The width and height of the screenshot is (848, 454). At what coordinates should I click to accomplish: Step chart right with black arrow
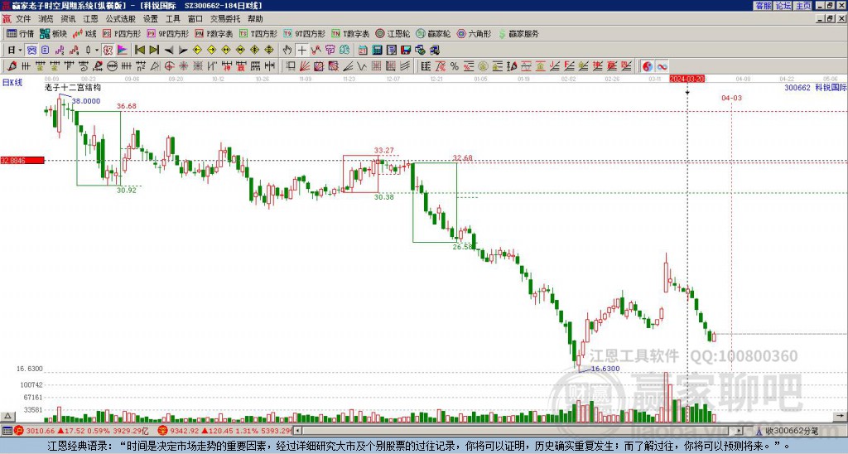(183, 51)
